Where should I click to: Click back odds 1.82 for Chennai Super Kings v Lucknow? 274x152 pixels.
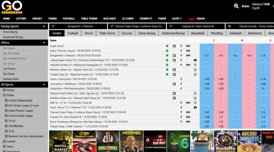[207, 112]
